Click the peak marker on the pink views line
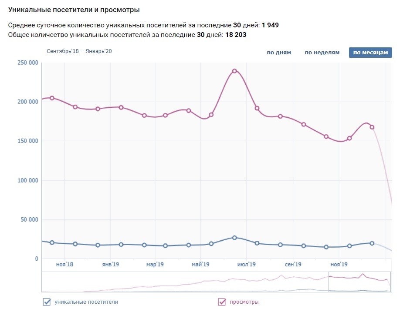This screenshot has width=403, height=315. click(x=234, y=71)
